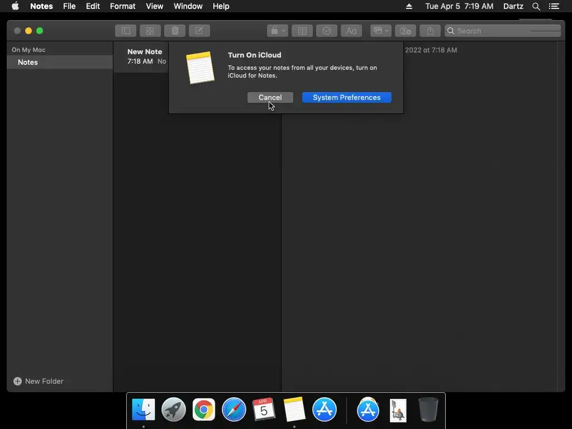Open Calendar from the Dock

pyautogui.click(x=264, y=409)
